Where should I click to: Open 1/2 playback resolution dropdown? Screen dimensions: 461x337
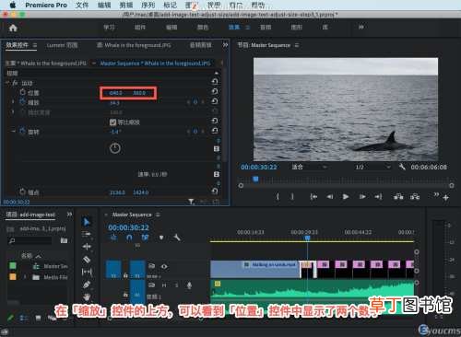coord(373,167)
